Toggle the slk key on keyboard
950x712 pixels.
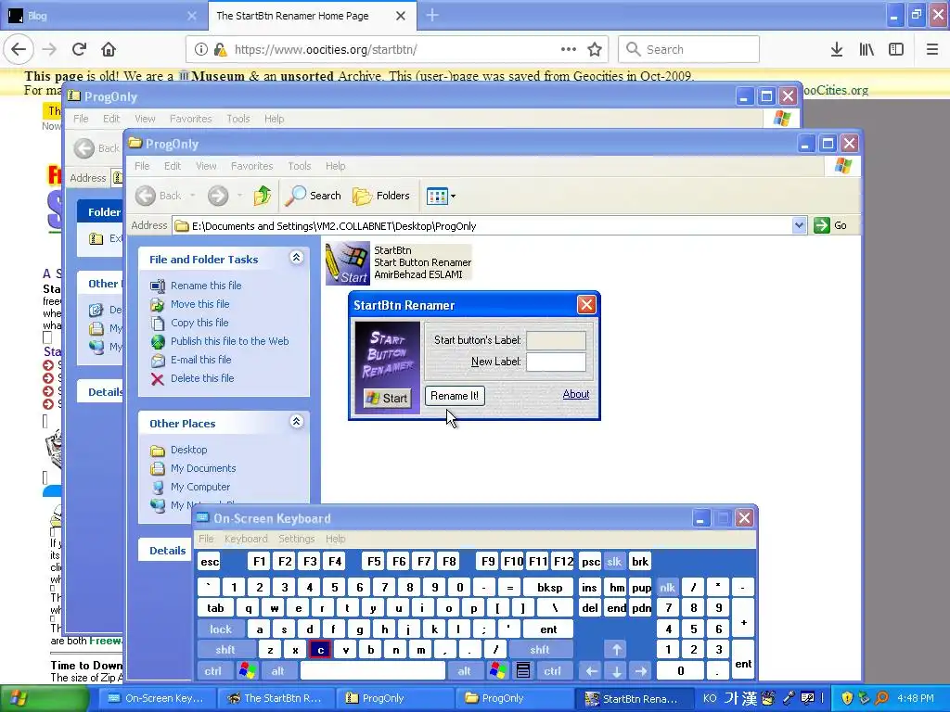[614, 562]
